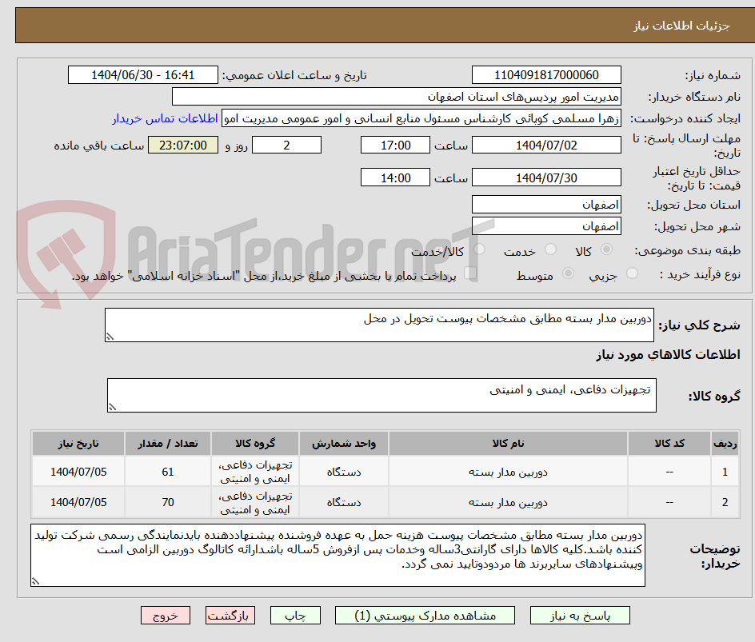Screen dimensions: 755x642
Task: Click بازگشت to go back
Action: (x=230, y=615)
